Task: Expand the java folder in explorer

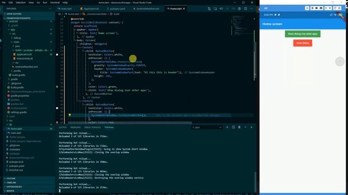Action: pyautogui.click(x=17, y=46)
